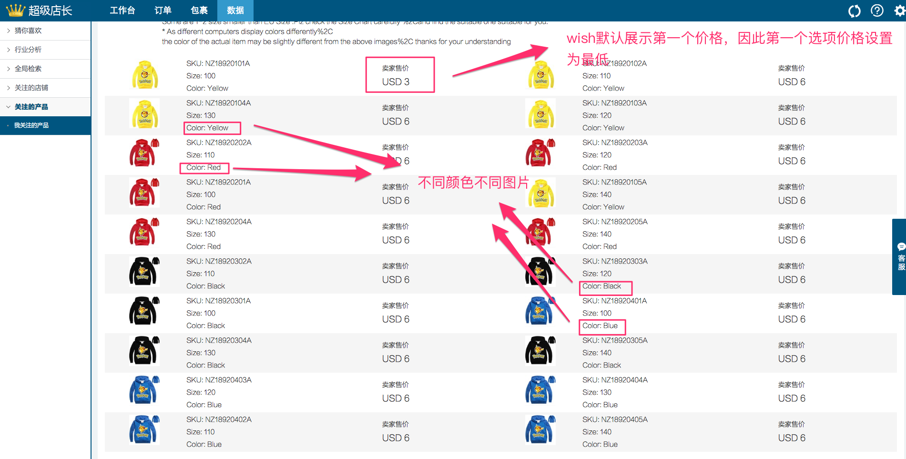Click Color: Yellow under SKU NZ18920104A
906x459 pixels.
(x=207, y=128)
